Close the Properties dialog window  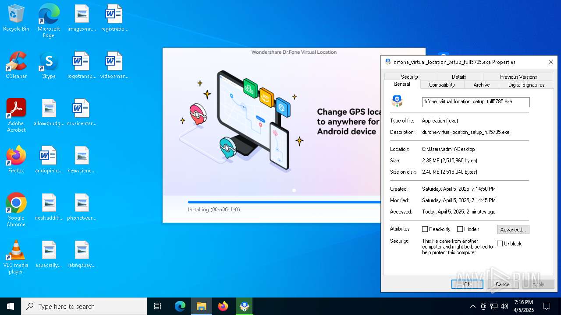[551, 62]
